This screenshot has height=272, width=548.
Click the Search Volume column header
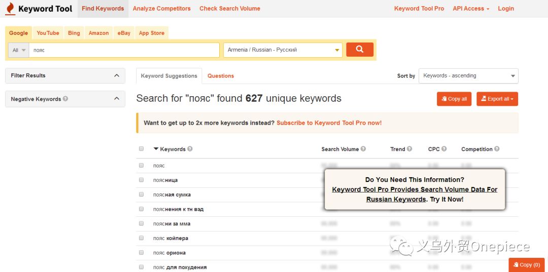coord(340,149)
